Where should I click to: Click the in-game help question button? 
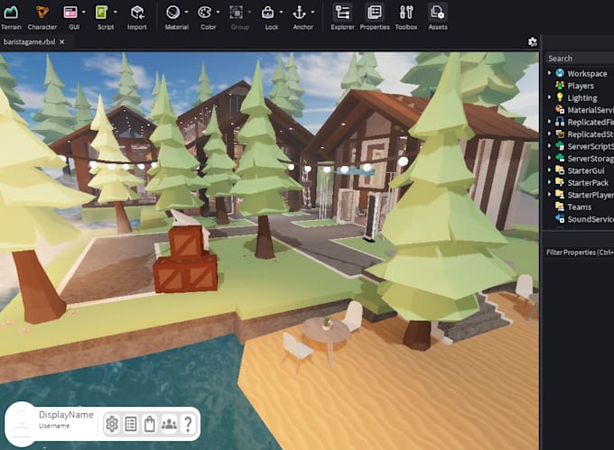tap(188, 424)
